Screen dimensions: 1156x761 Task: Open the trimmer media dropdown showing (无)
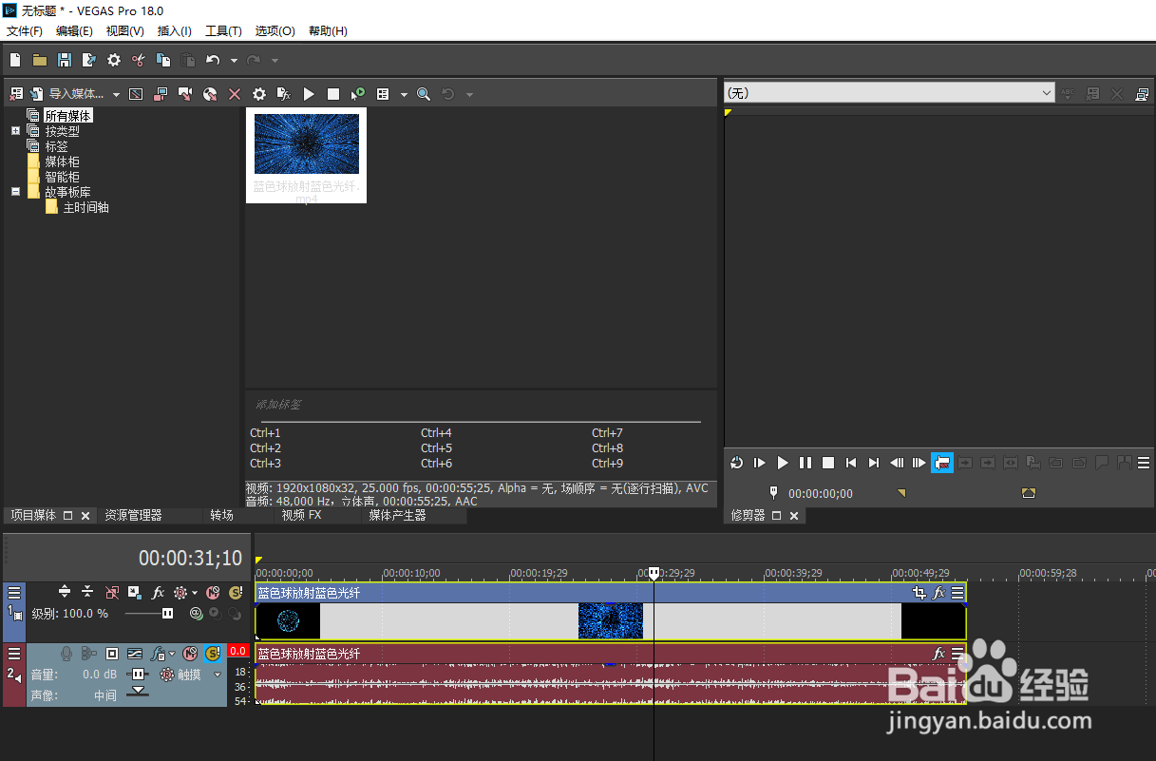(x=890, y=93)
